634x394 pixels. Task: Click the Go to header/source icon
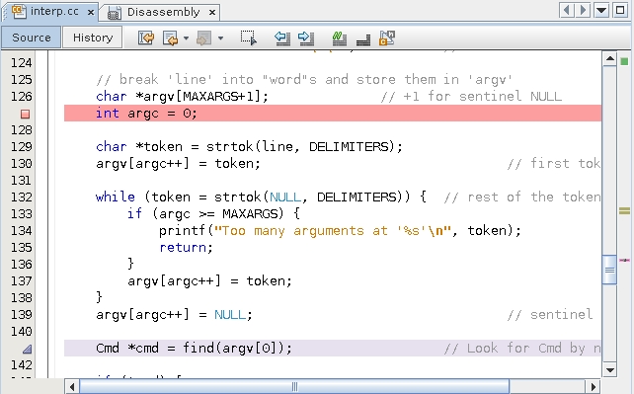click(387, 38)
